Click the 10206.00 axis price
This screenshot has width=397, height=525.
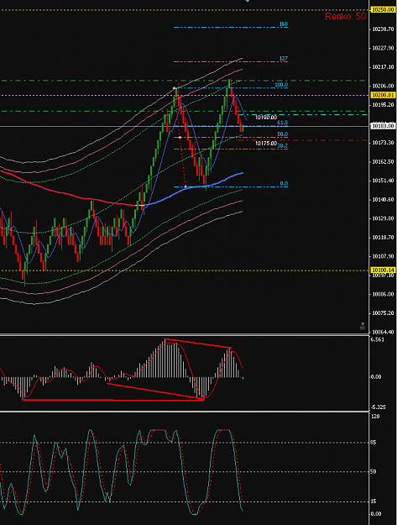(384, 86)
